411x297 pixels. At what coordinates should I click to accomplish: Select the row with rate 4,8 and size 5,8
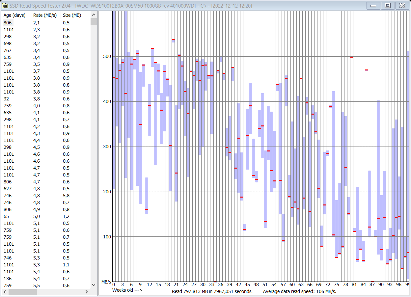click(x=46, y=196)
